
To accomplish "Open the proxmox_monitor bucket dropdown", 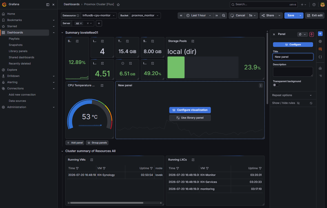I will tap(145, 16).
